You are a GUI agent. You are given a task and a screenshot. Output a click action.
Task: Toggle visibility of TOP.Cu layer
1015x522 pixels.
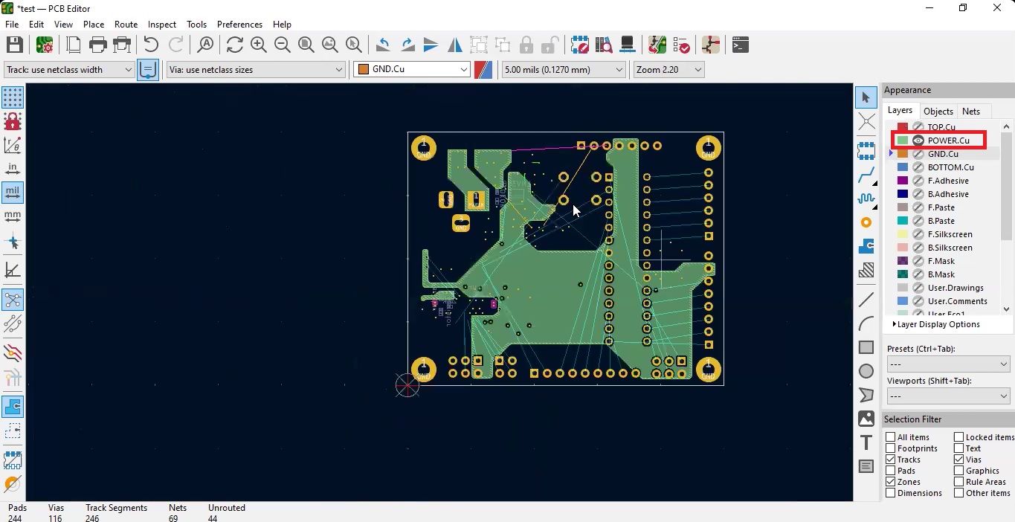click(x=918, y=127)
